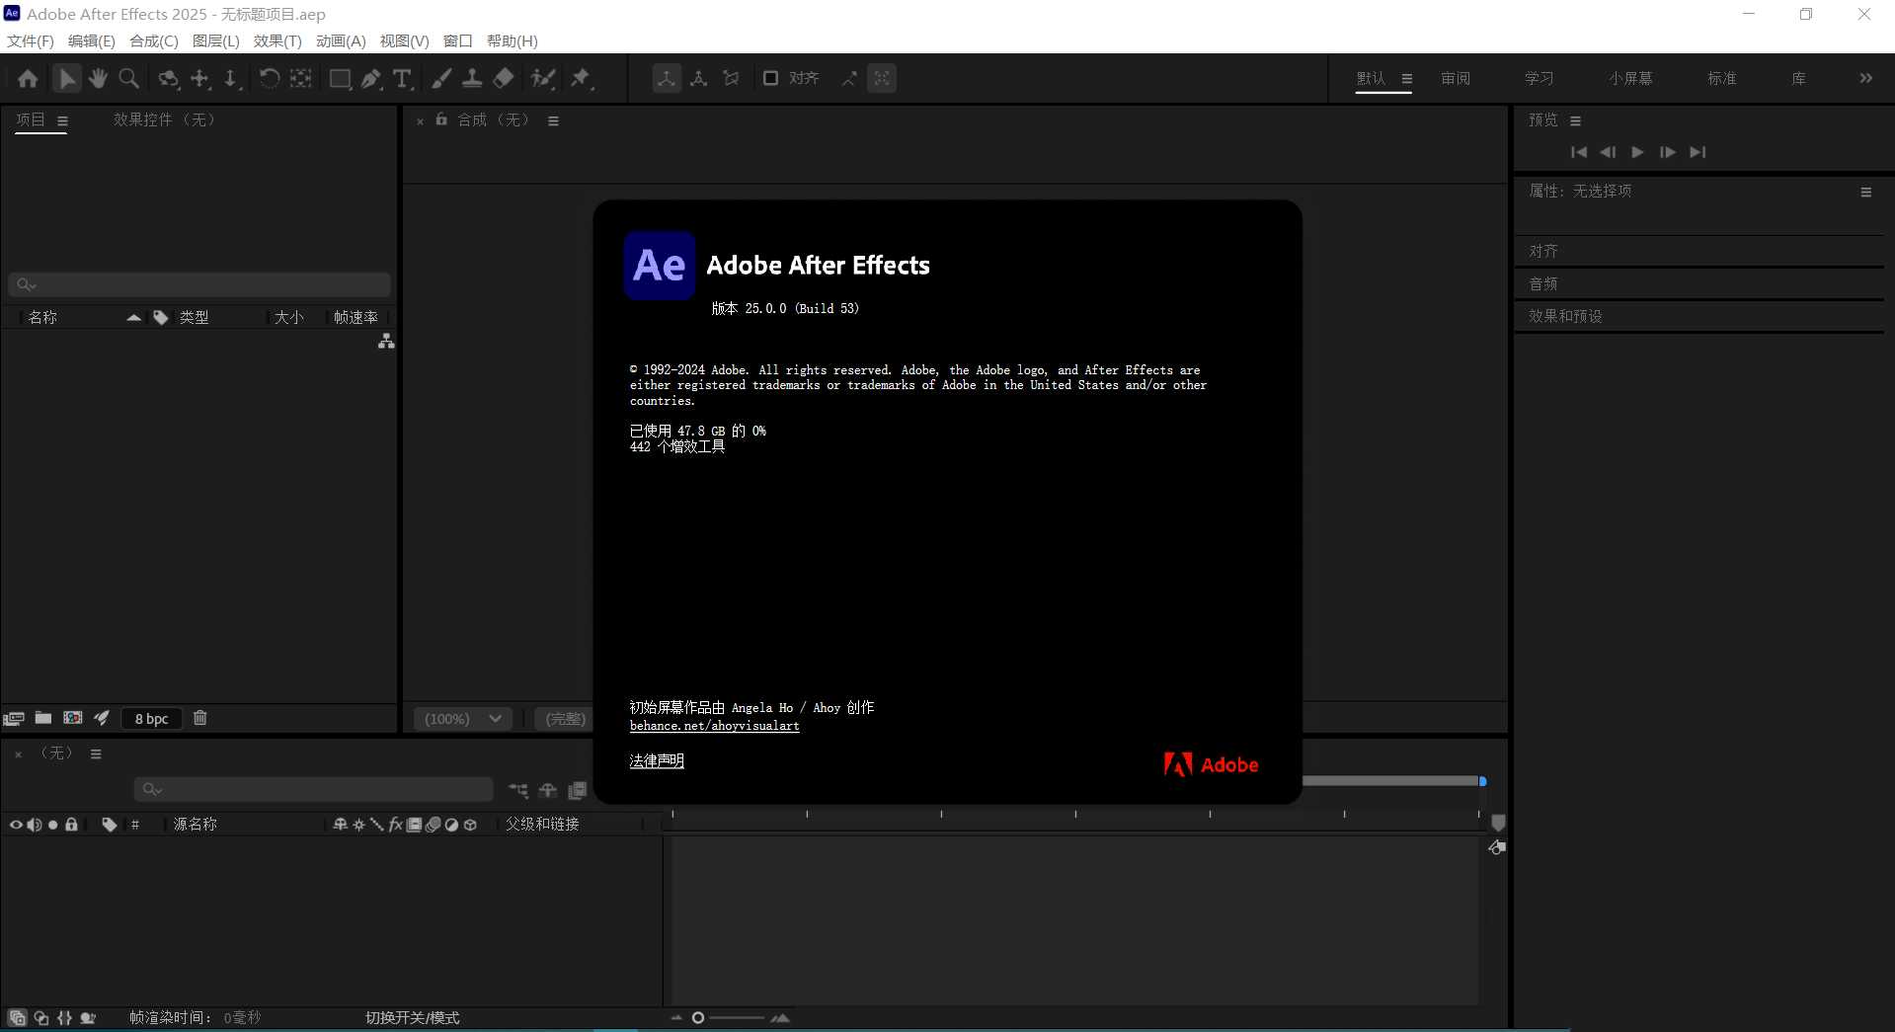The width and height of the screenshot is (1895, 1032).
Task: Expand more workspaces with double chevron
Action: (1865, 78)
